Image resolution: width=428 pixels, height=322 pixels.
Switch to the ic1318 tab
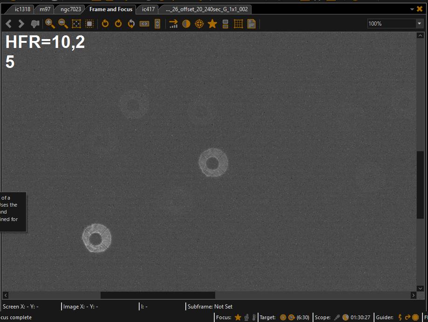(22, 9)
